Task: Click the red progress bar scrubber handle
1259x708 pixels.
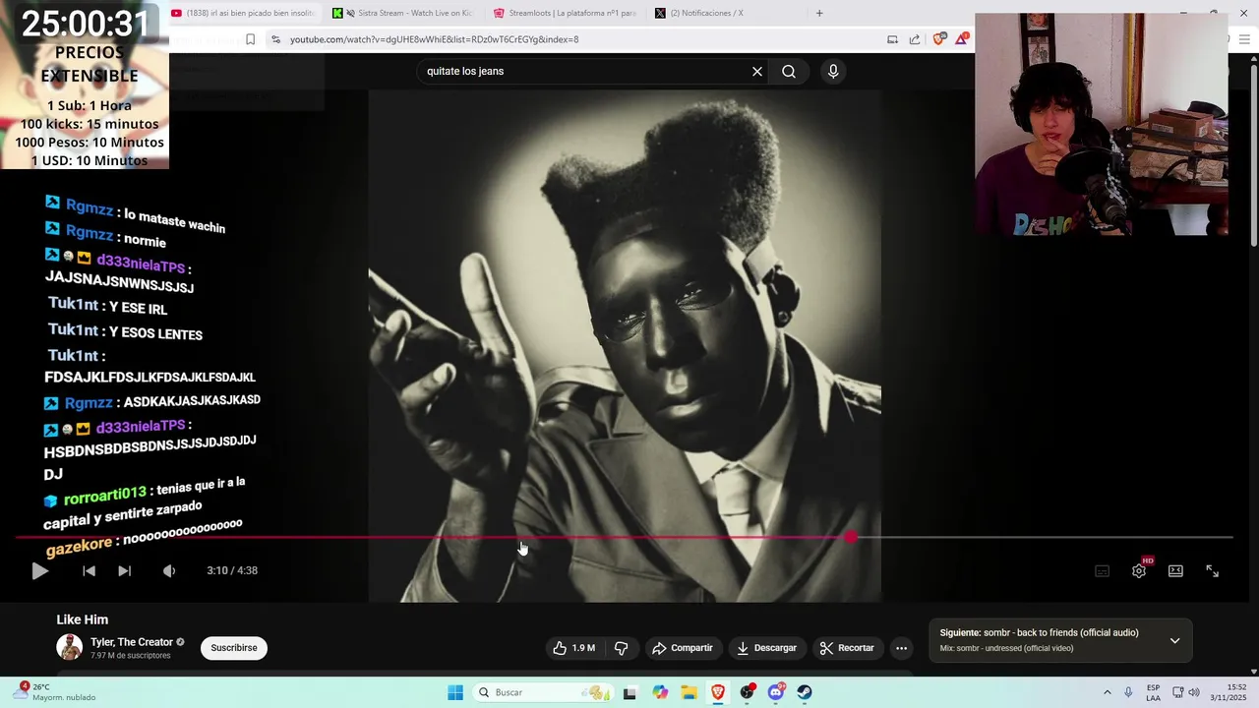Action: [x=851, y=537]
